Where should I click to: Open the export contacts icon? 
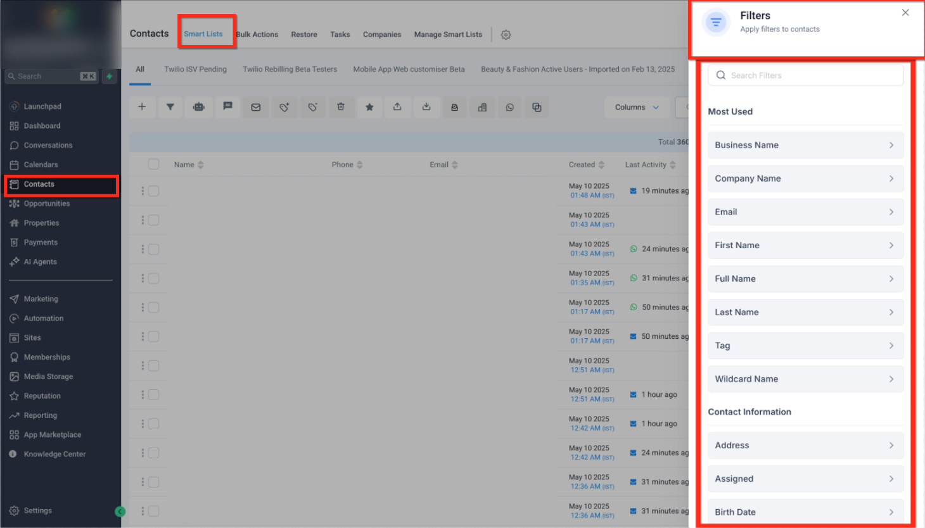point(398,107)
